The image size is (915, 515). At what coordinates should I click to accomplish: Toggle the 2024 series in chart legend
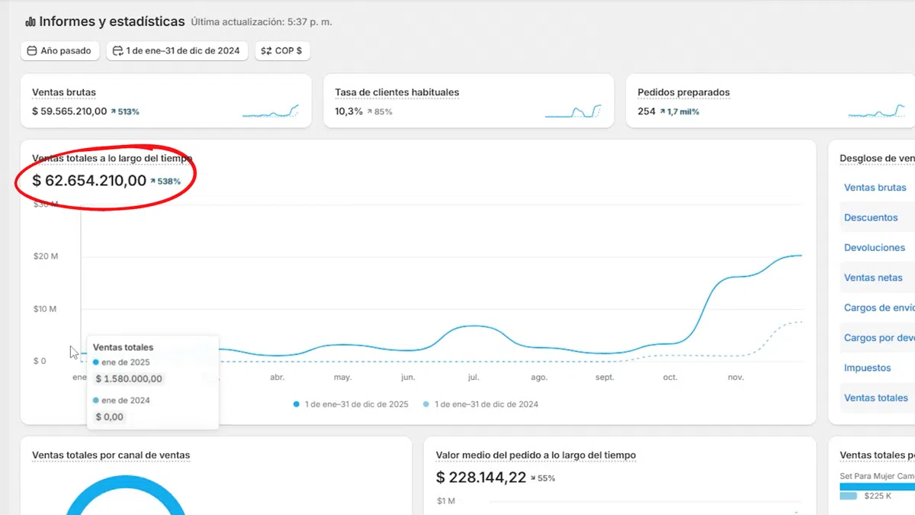pos(480,404)
